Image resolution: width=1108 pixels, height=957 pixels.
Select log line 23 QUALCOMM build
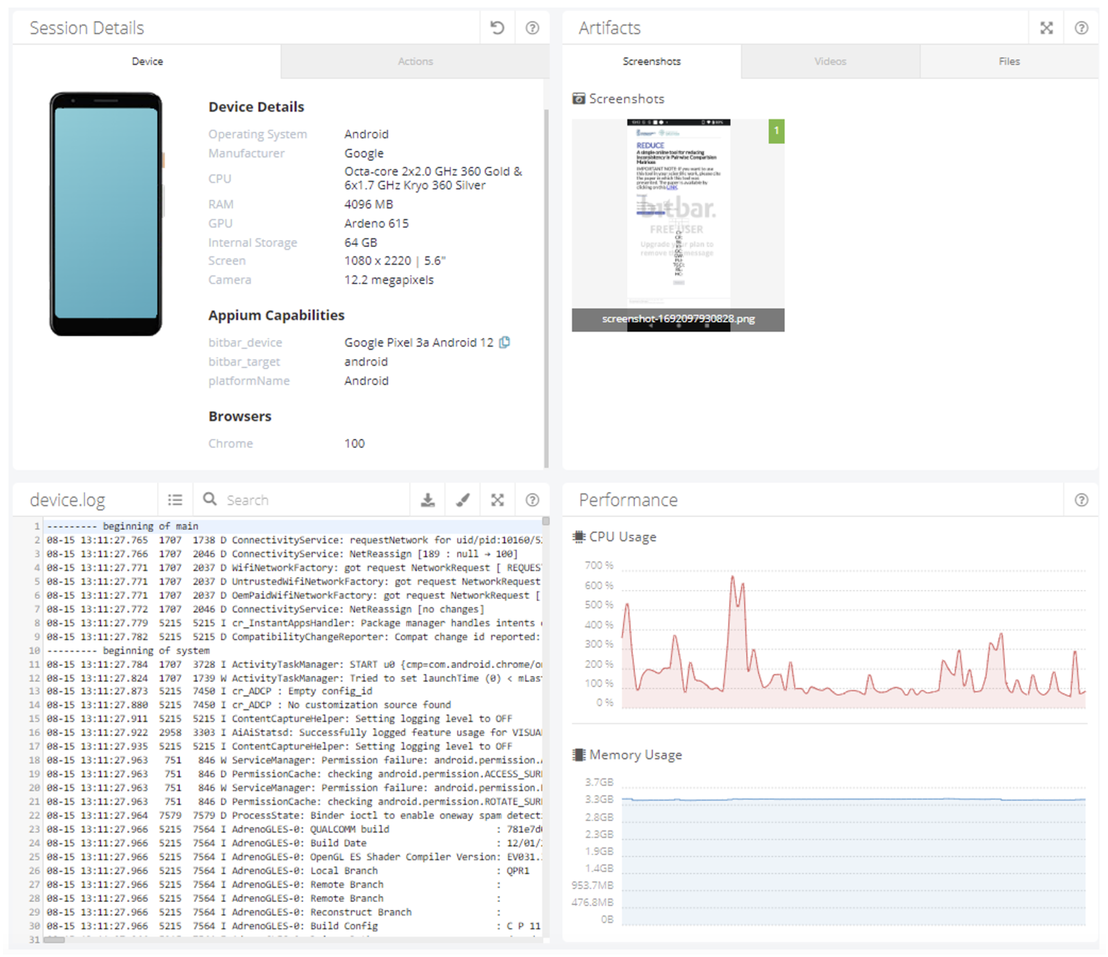tap(293, 829)
